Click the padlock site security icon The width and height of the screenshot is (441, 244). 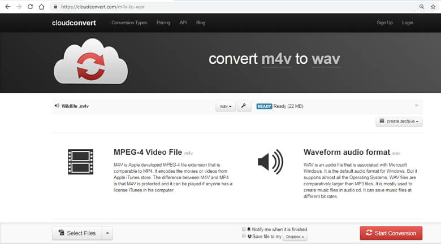pyautogui.click(x=55, y=7)
